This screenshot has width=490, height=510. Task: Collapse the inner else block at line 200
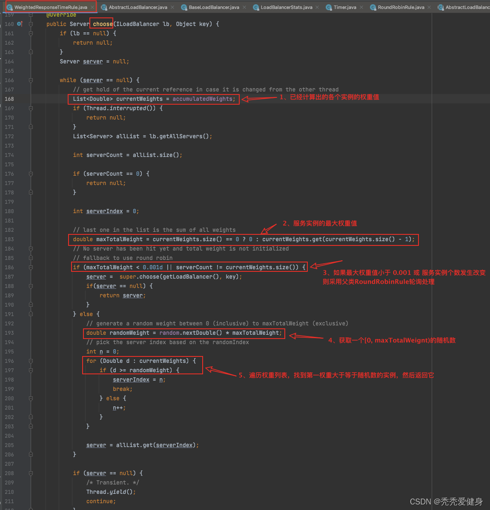31,399
